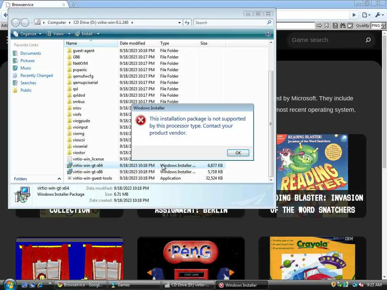The height and width of the screenshot is (290, 387).
Task: Select the viostor folder
Action: click(79, 153)
